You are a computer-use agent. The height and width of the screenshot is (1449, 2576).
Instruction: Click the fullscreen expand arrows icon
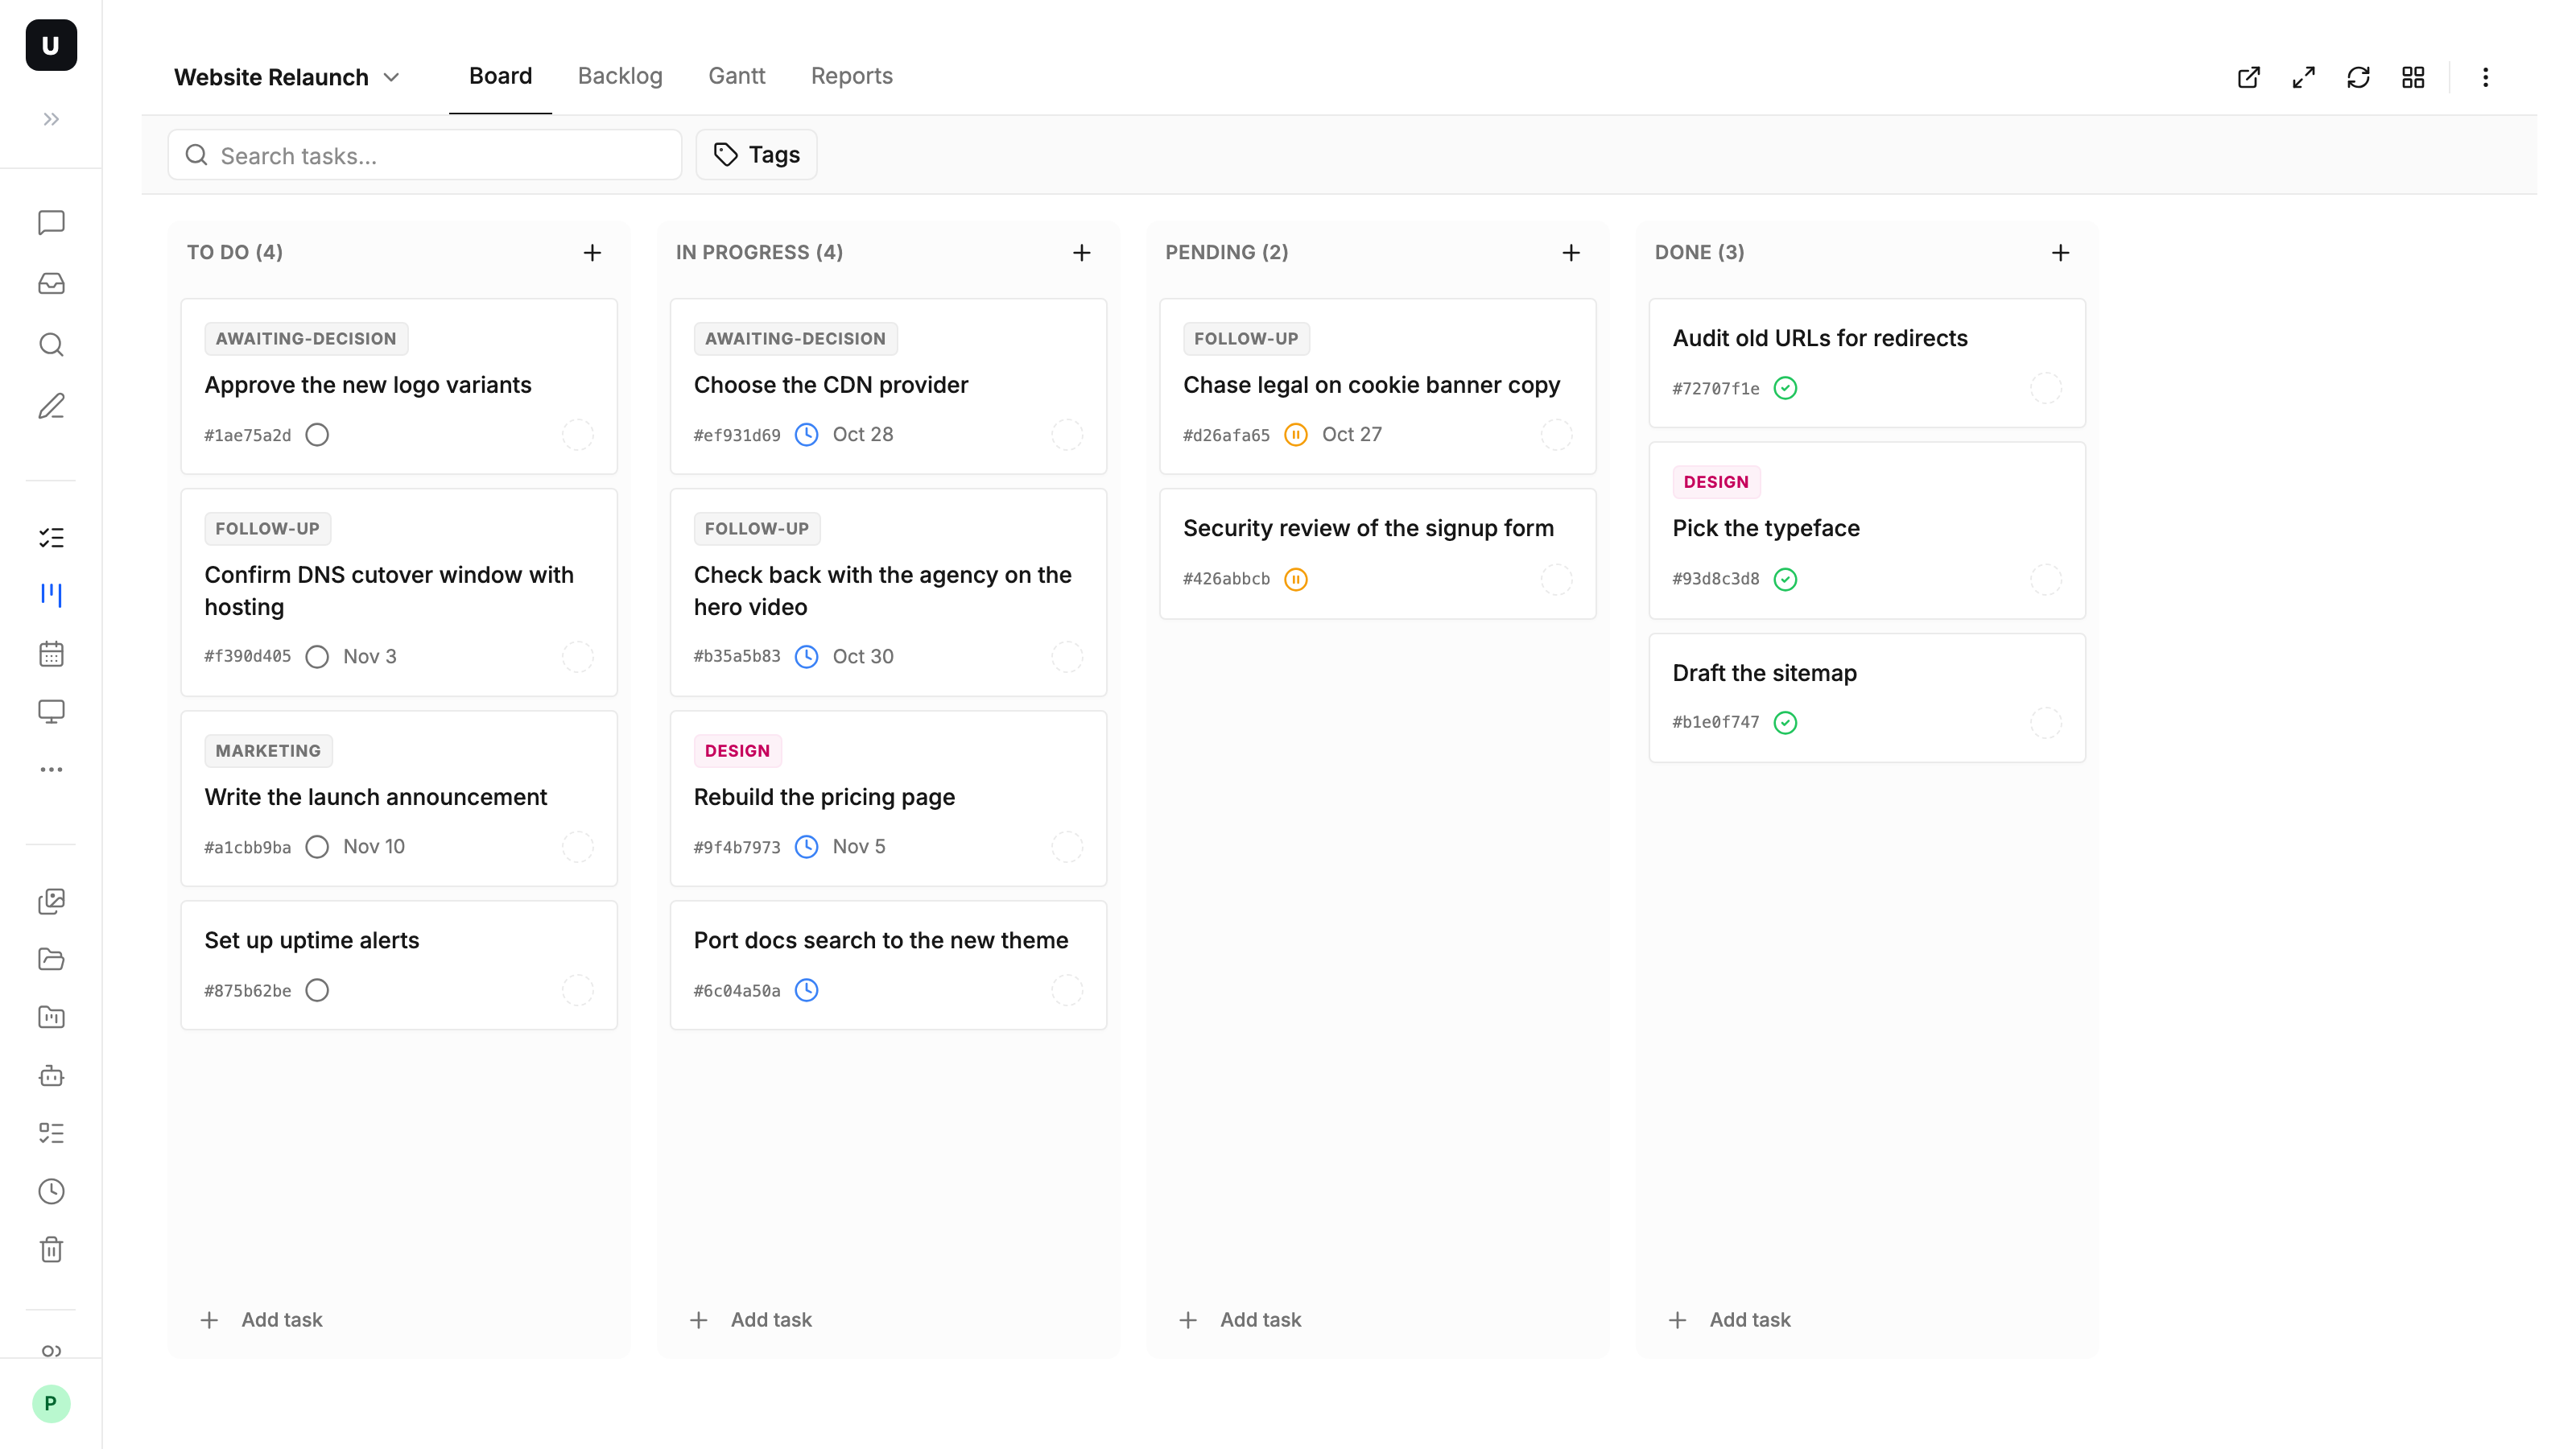tap(2303, 77)
